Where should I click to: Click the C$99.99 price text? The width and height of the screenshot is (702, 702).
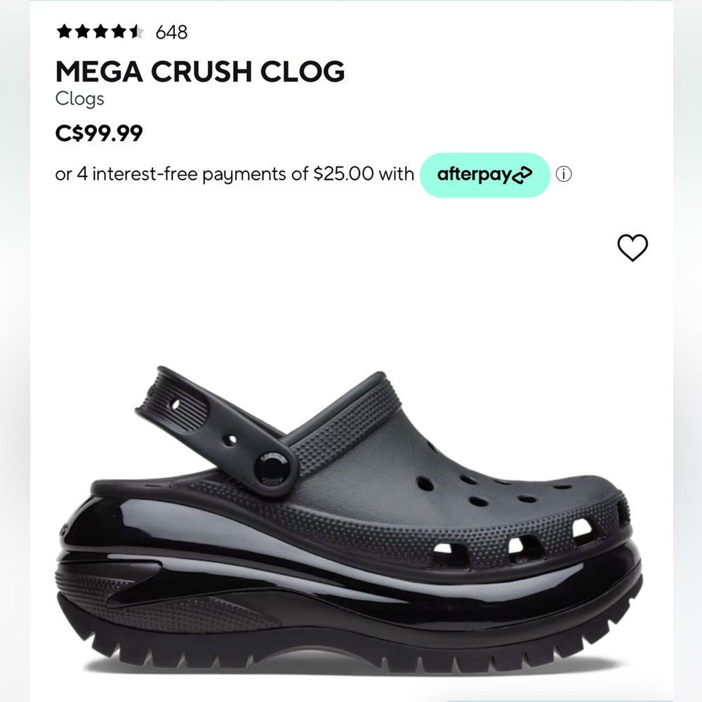(100, 132)
